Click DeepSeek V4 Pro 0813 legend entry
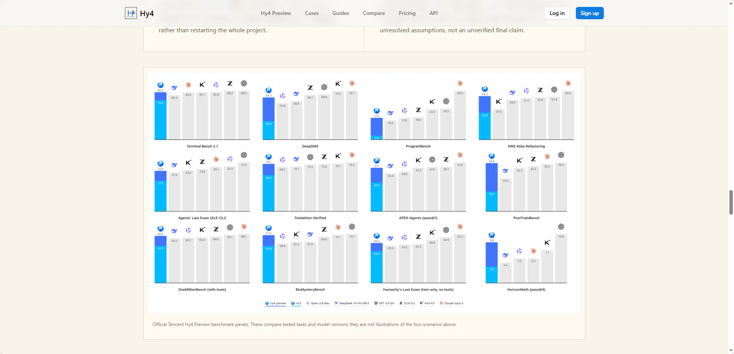Screen dimensions: 734x354 pyautogui.click(x=352, y=303)
